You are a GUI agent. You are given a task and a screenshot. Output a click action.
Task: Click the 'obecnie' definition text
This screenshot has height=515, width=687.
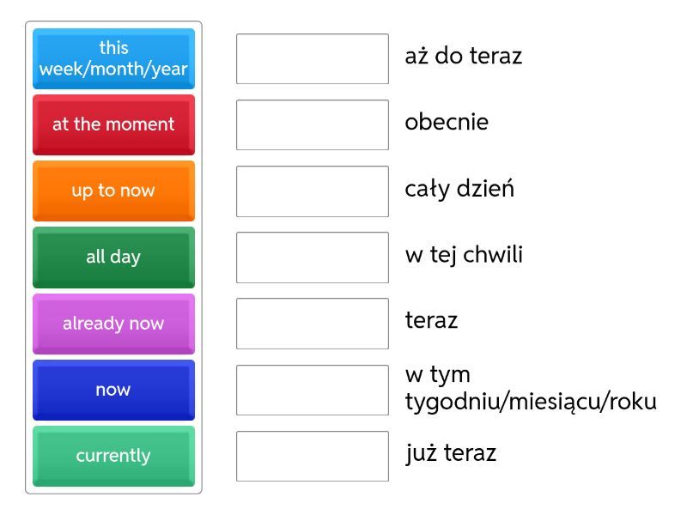pos(447,123)
